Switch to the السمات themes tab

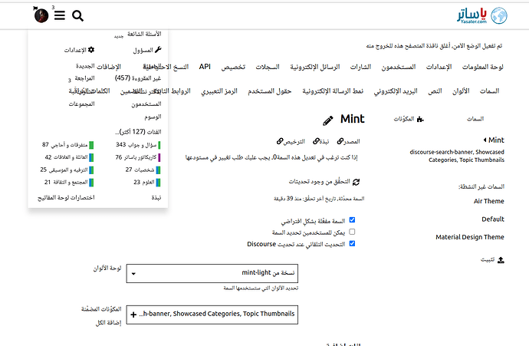coord(475,119)
